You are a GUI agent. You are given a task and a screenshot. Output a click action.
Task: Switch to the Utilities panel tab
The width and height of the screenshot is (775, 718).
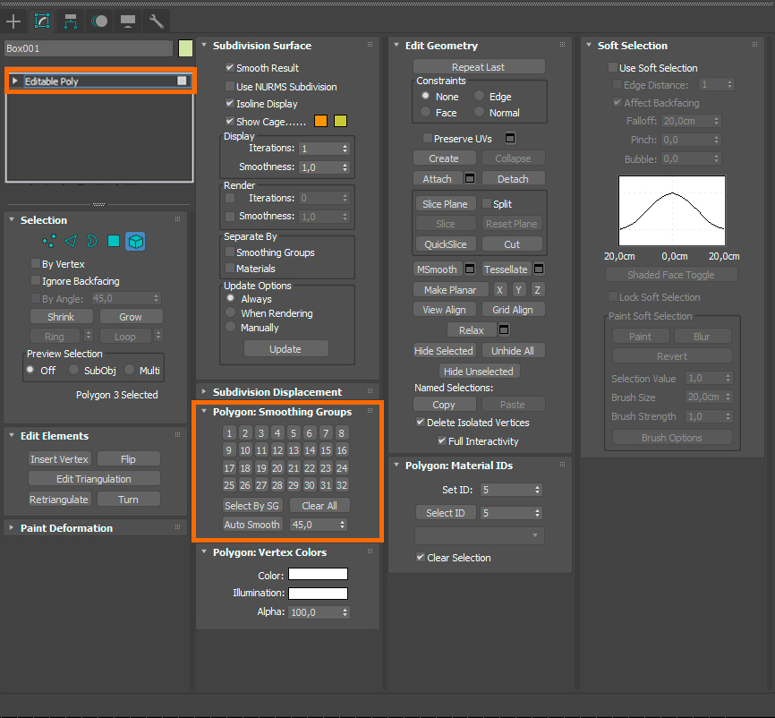[x=156, y=21]
